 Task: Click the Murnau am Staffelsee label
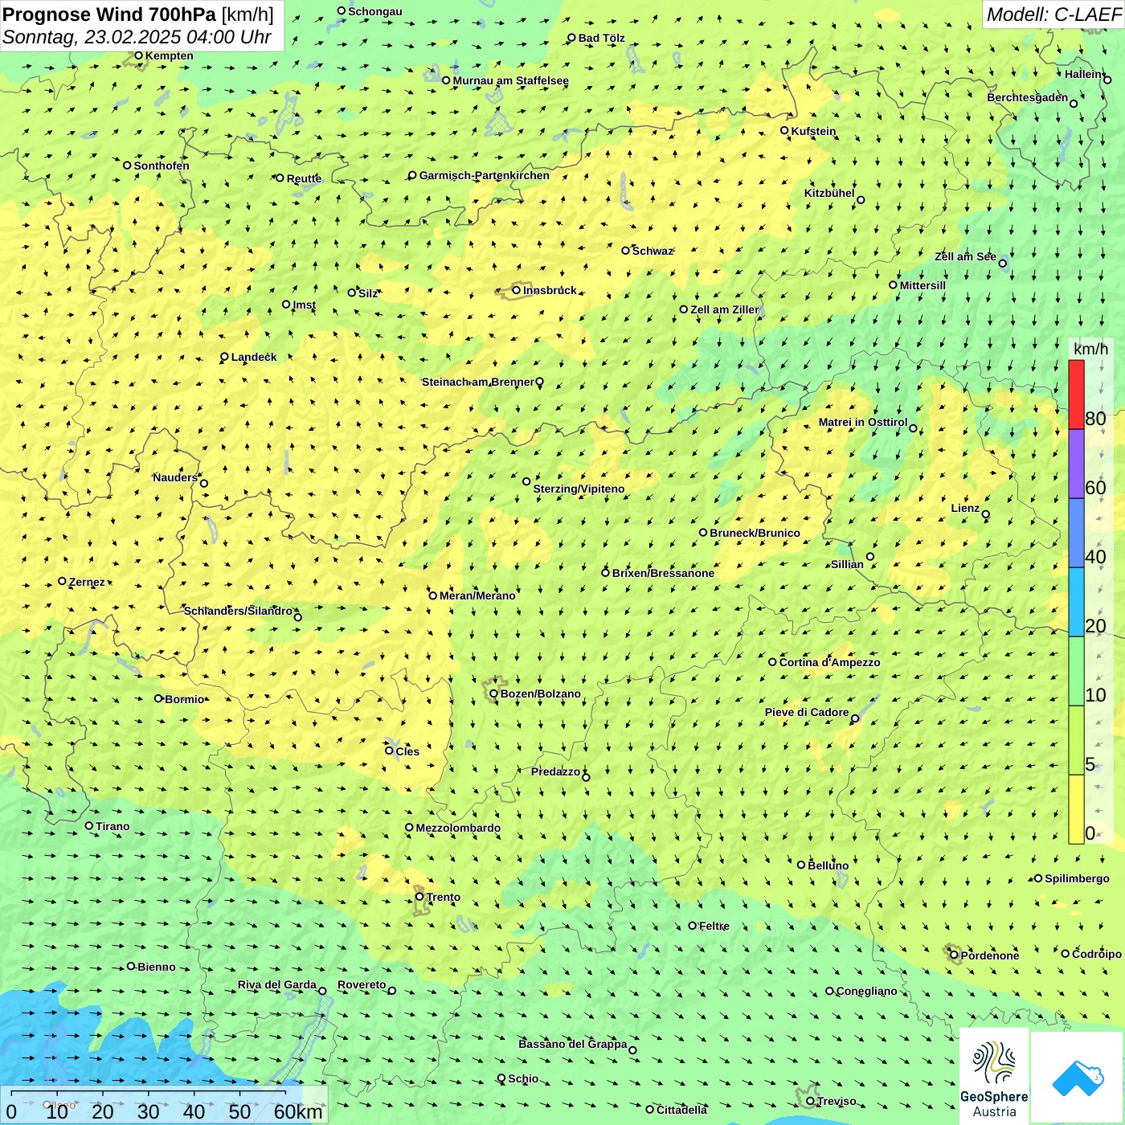511,80
